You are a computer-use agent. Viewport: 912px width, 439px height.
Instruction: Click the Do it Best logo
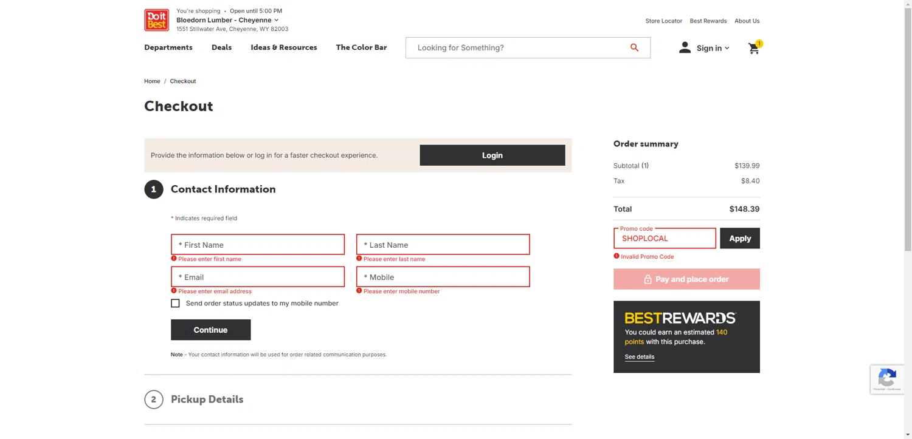coord(156,20)
